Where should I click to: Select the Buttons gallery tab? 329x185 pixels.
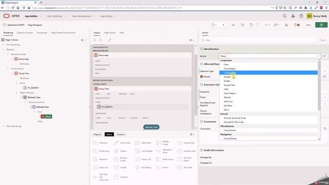point(121,134)
